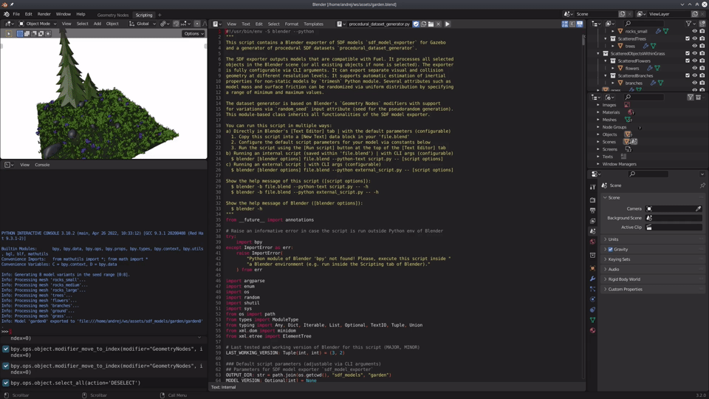Disable render for ScatteredTrees camera icon

point(702,39)
